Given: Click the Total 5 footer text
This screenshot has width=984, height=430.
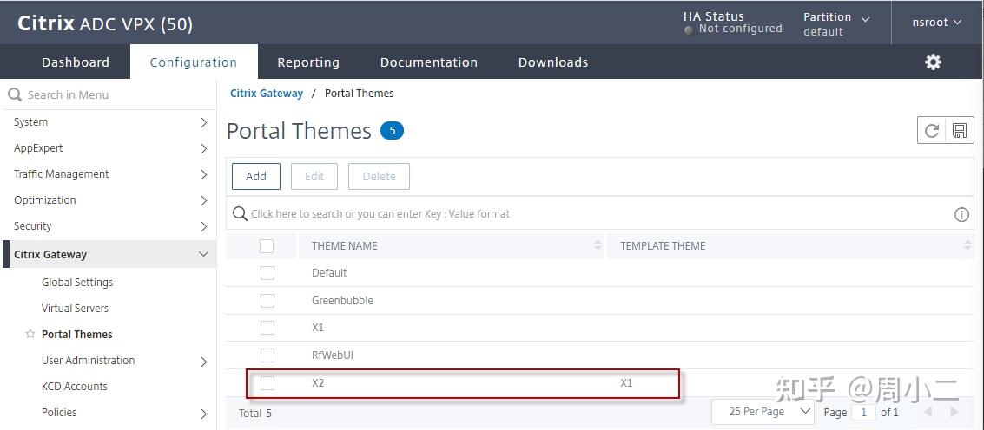Looking at the screenshot, I should (x=255, y=413).
